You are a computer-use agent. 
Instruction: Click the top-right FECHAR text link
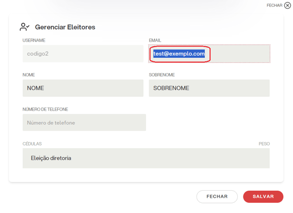click(274, 6)
